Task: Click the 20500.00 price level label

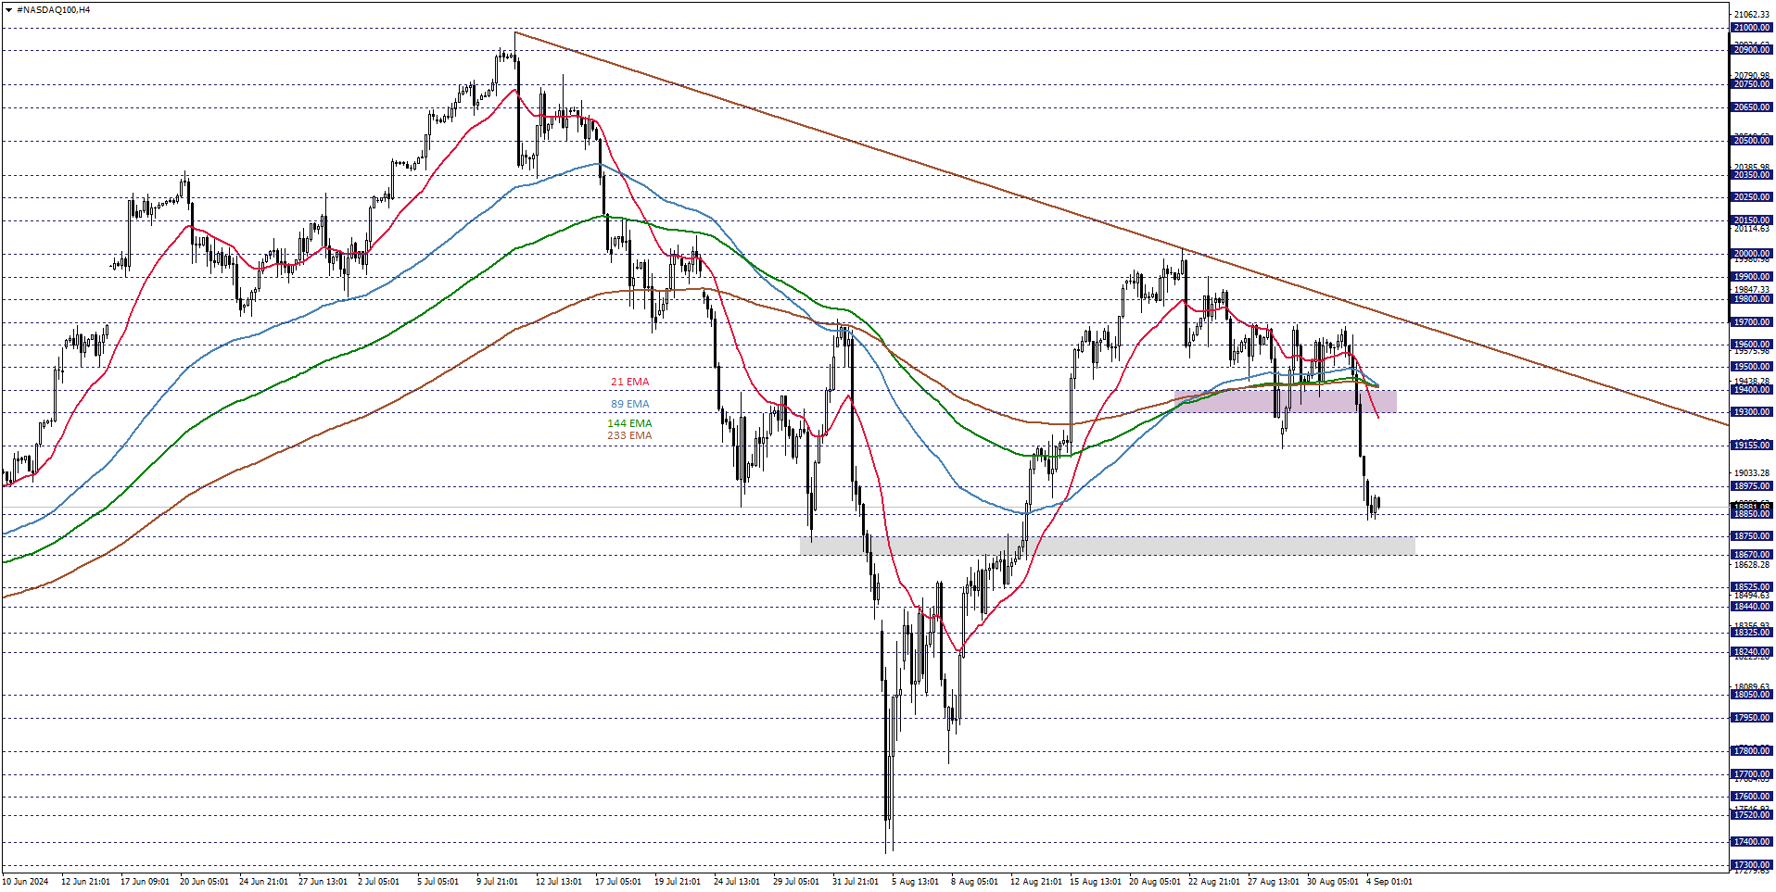Action: (x=1752, y=141)
